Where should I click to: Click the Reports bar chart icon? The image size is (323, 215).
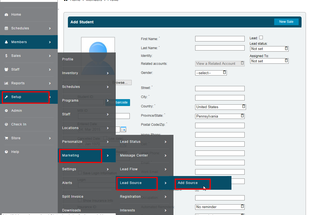point(6,83)
